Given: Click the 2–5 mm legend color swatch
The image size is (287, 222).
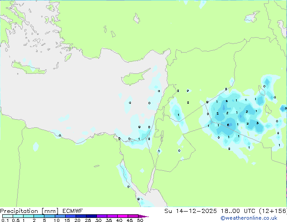Looking at the screenshot, I should 39,216.
